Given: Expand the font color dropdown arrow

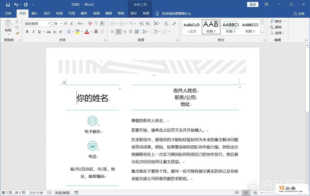Looking at the screenshot, I should coord(91,32).
